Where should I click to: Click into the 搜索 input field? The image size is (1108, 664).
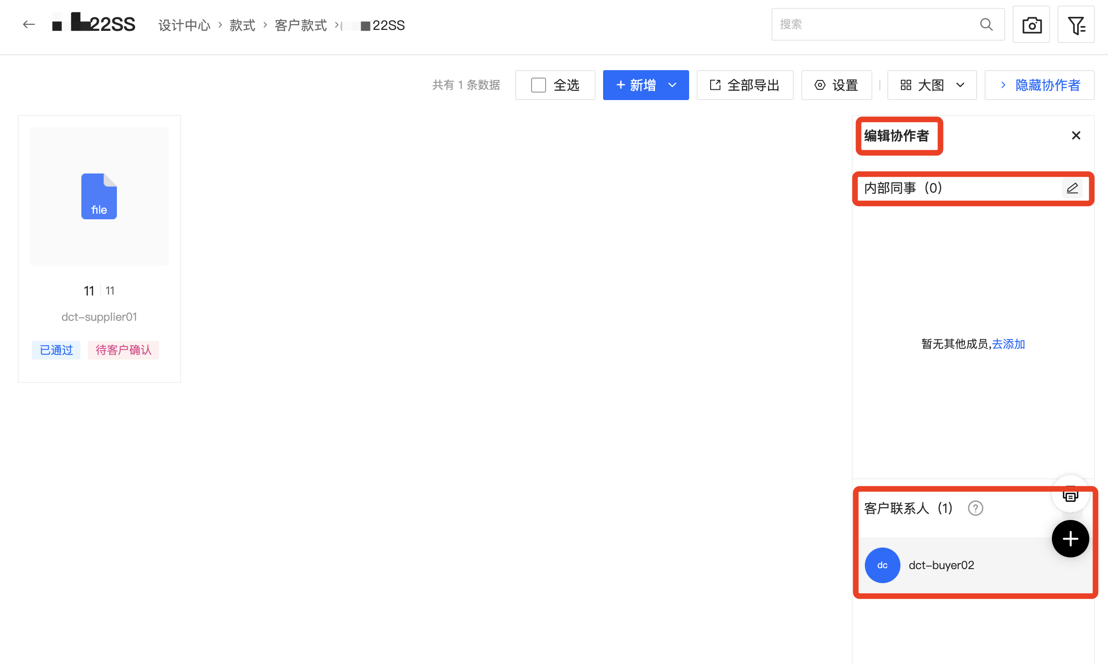click(x=874, y=24)
